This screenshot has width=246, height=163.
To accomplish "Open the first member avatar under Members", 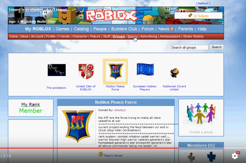I will (191, 157).
